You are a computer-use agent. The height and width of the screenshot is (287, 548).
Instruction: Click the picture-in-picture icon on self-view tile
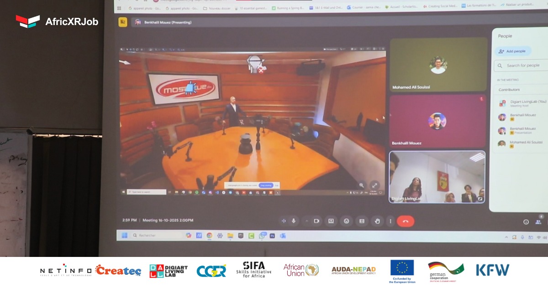(x=480, y=199)
